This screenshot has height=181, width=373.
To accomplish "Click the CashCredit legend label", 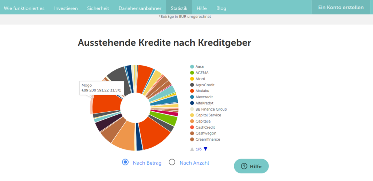I will 205,127.
